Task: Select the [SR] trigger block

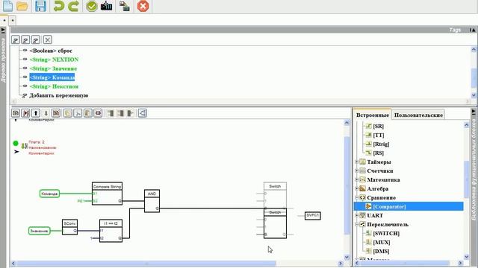Action: (x=379, y=126)
